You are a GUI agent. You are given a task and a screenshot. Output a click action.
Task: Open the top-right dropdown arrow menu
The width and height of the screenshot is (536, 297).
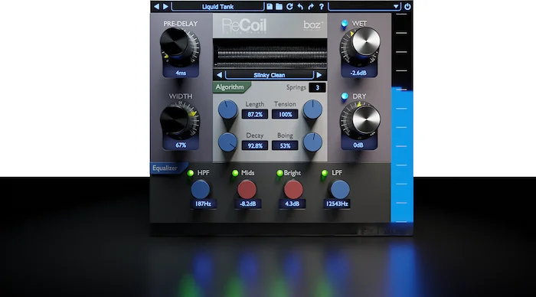[x=396, y=6]
